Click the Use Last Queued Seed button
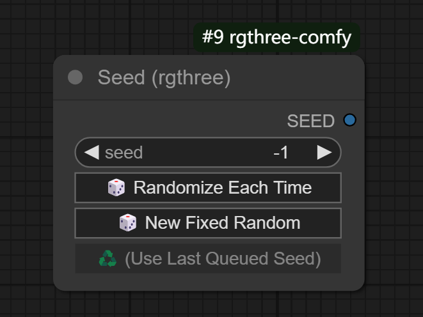The height and width of the screenshot is (317, 423). point(222,258)
